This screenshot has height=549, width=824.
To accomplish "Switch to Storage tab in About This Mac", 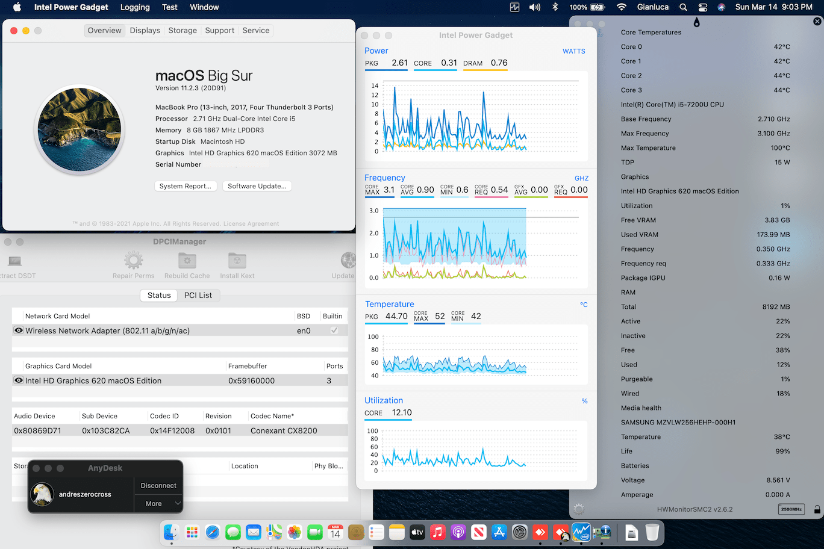I will click(x=183, y=30).
